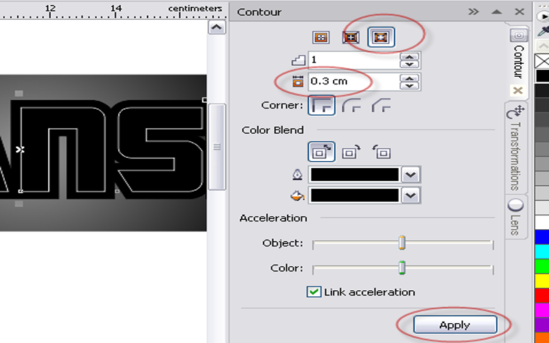The height and width of the screenshot is (343, 549).
Task: Click the contour steps icon
Action: tap(298, 60)
